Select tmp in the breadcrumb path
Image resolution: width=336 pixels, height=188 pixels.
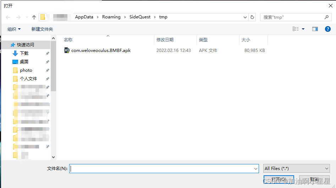coord(163,17)
